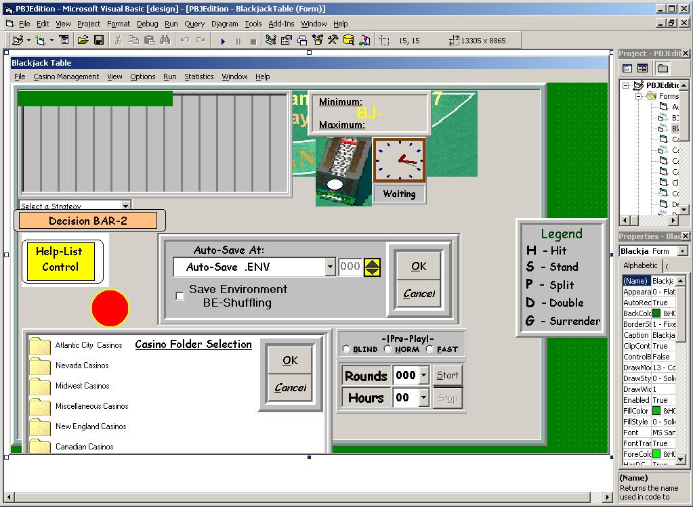This screenshot has width=693, height=507.
Task: Click Toggle Folders icon in Project panel
Action: [663, 68]
